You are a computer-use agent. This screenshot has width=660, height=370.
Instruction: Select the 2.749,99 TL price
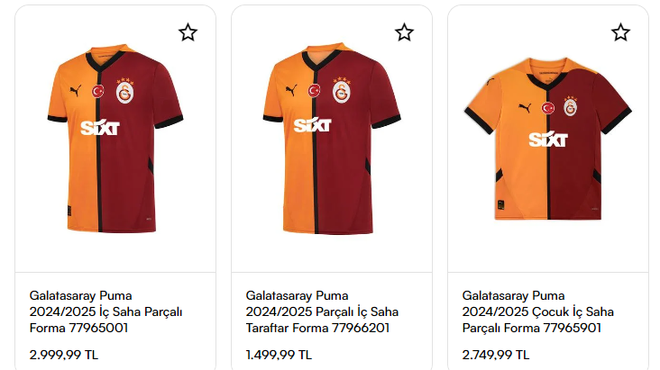(496, 355)
